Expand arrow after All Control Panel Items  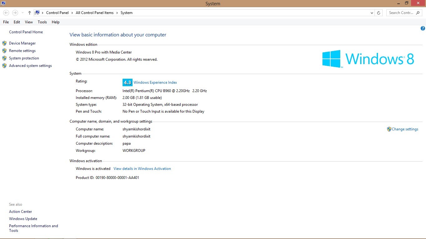[117, 13]
